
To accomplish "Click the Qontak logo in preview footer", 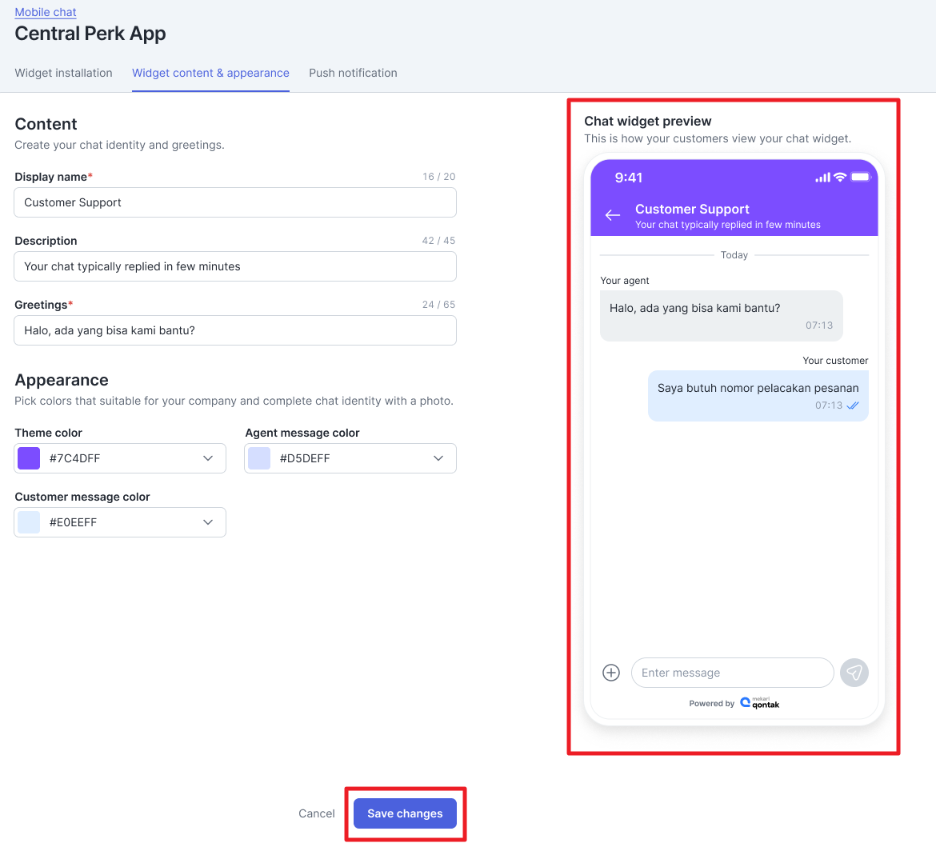I will pyautogui.click(x=759, y=703).
